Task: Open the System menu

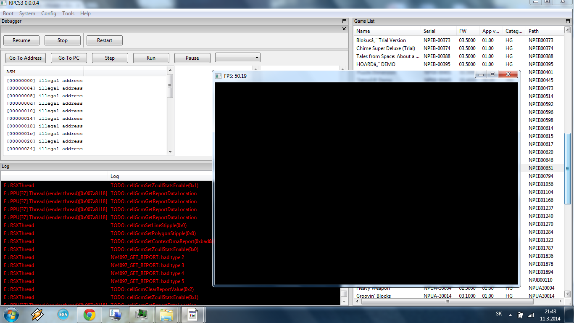Action: [27, 13]
